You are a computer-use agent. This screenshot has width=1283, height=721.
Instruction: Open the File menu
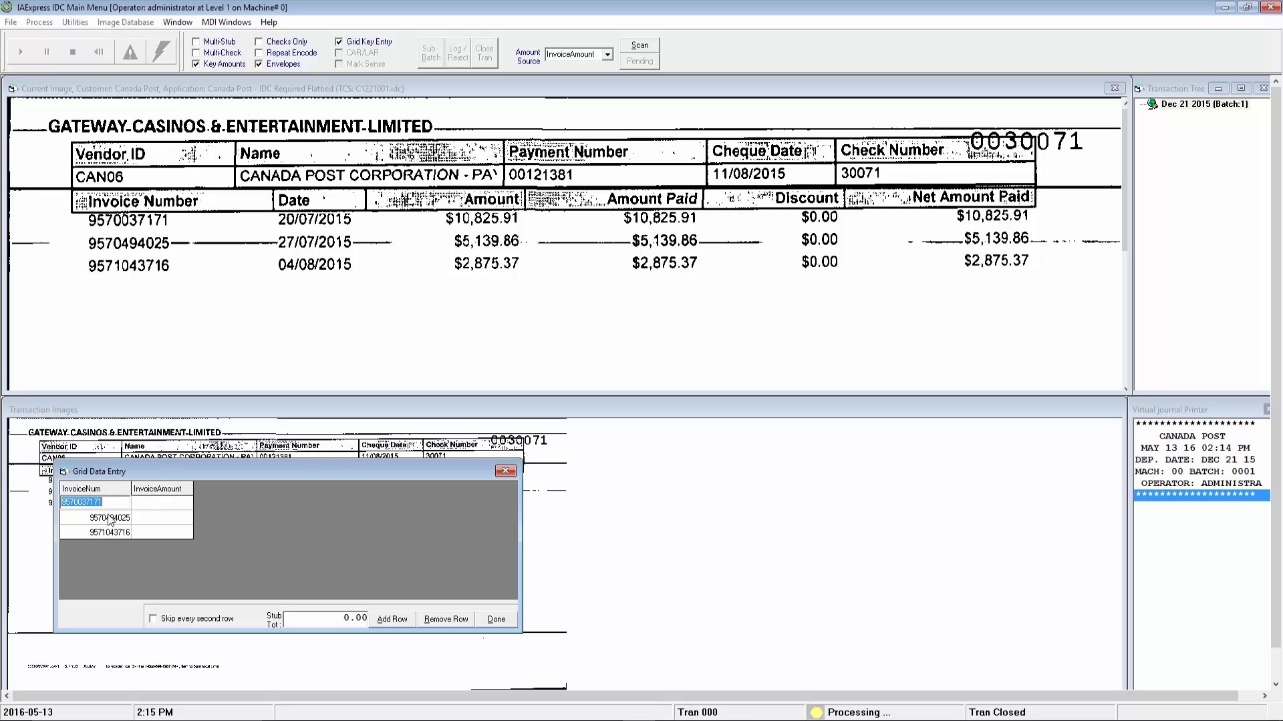pyautogui.click(x=11, y=22)
